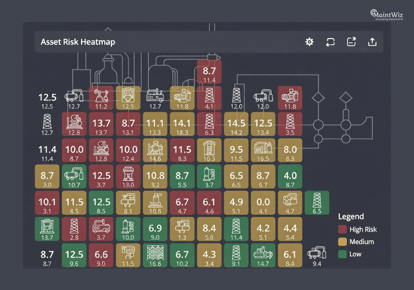
Task: Collapse the panel using top chevron
Action: point(108,29)
